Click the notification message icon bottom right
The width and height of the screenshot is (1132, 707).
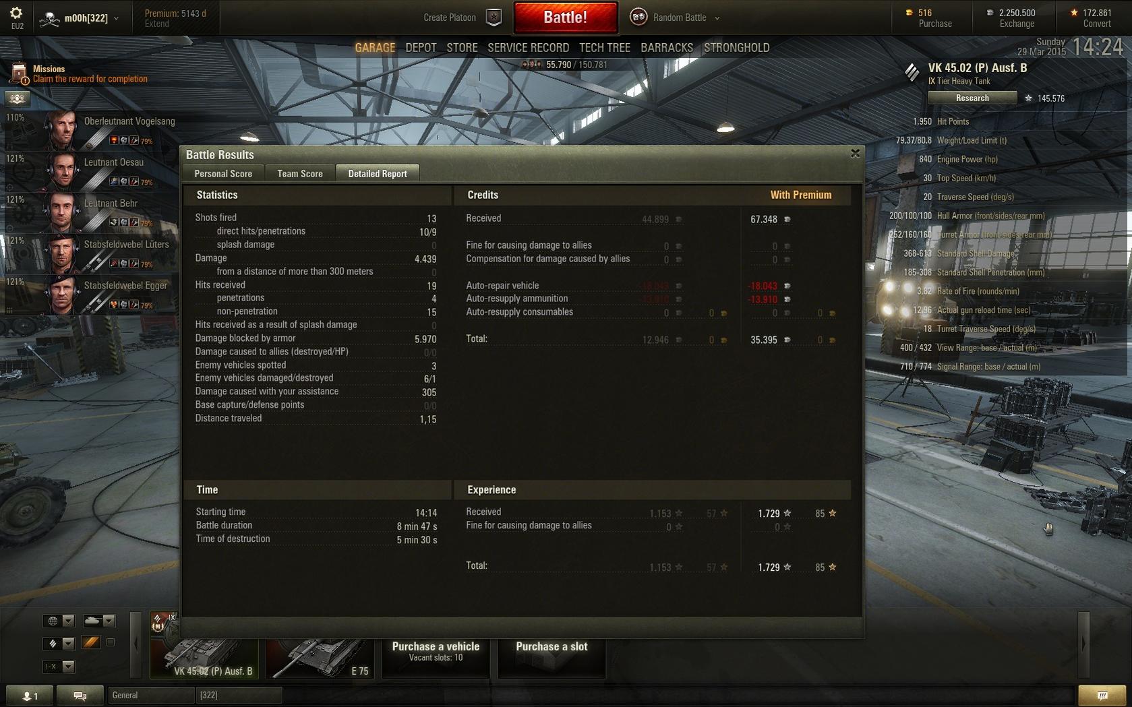point(1102,695)
